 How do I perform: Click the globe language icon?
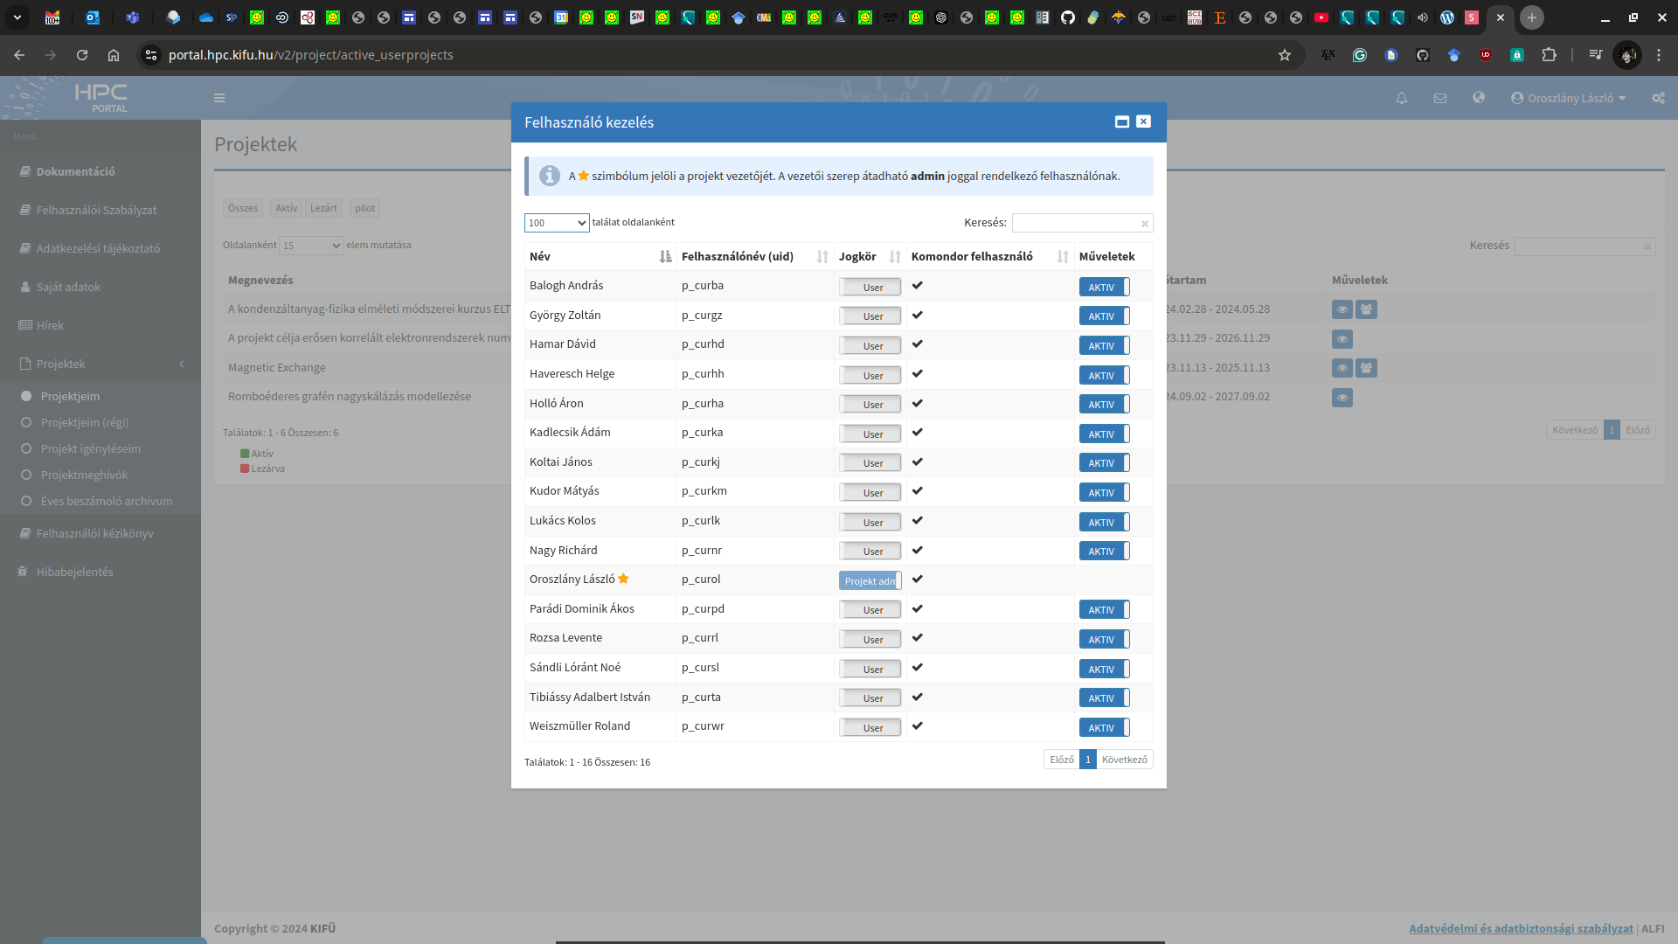[1479, 98]
